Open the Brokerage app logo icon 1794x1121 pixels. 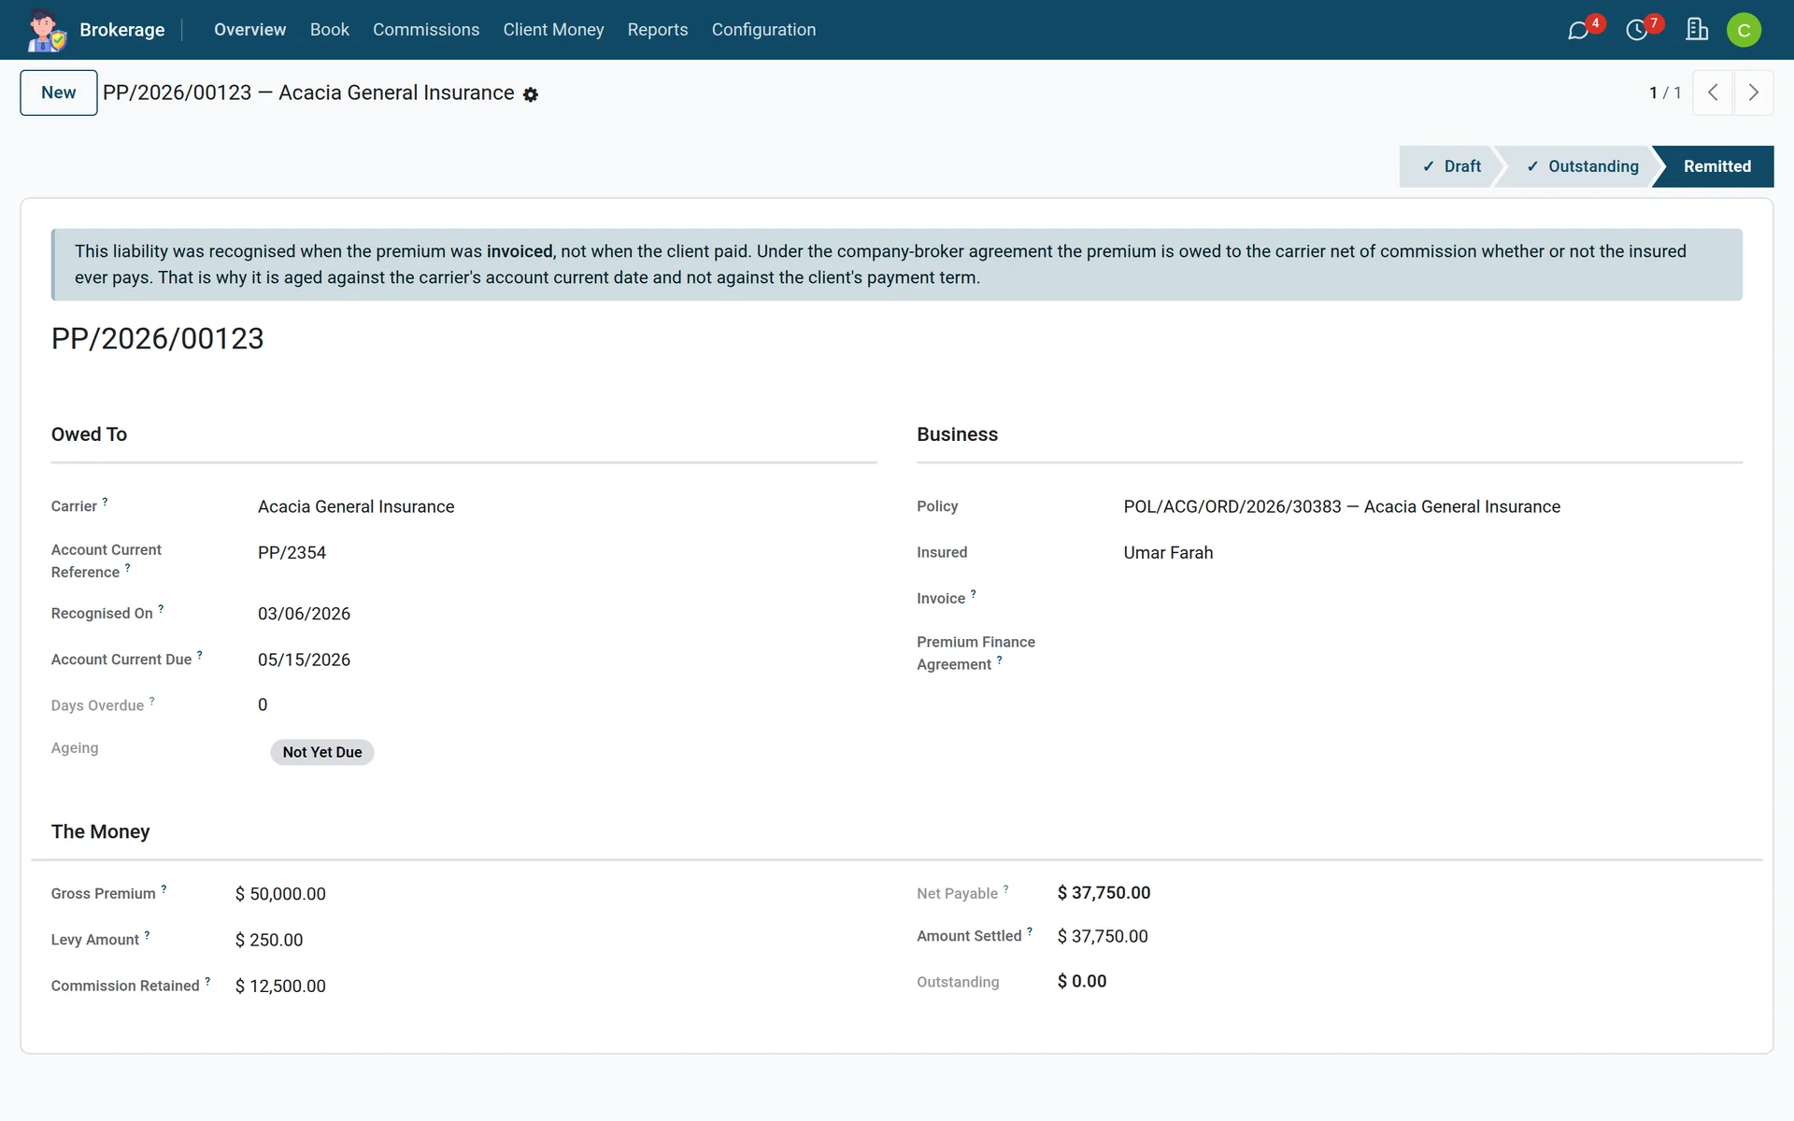46,30
